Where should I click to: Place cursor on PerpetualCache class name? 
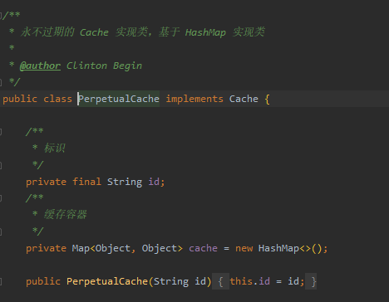pyautogui.click(x=119, y=99)
